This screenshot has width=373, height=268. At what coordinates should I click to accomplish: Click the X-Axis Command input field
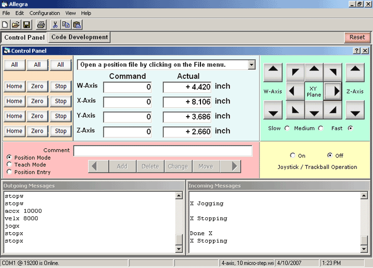tap(127, 102)
